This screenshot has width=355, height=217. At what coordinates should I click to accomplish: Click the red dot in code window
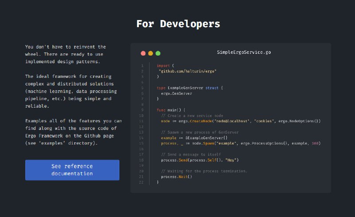143,53
